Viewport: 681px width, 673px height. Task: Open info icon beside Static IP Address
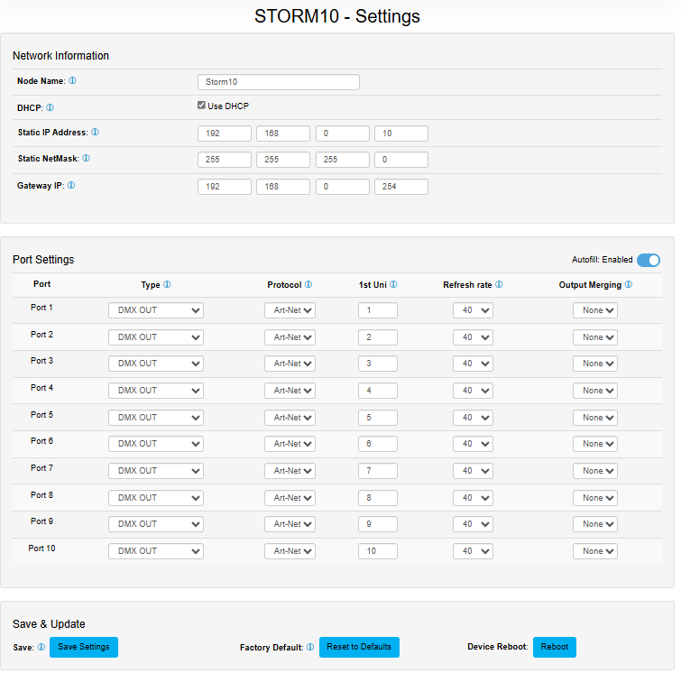pos(95,132)
